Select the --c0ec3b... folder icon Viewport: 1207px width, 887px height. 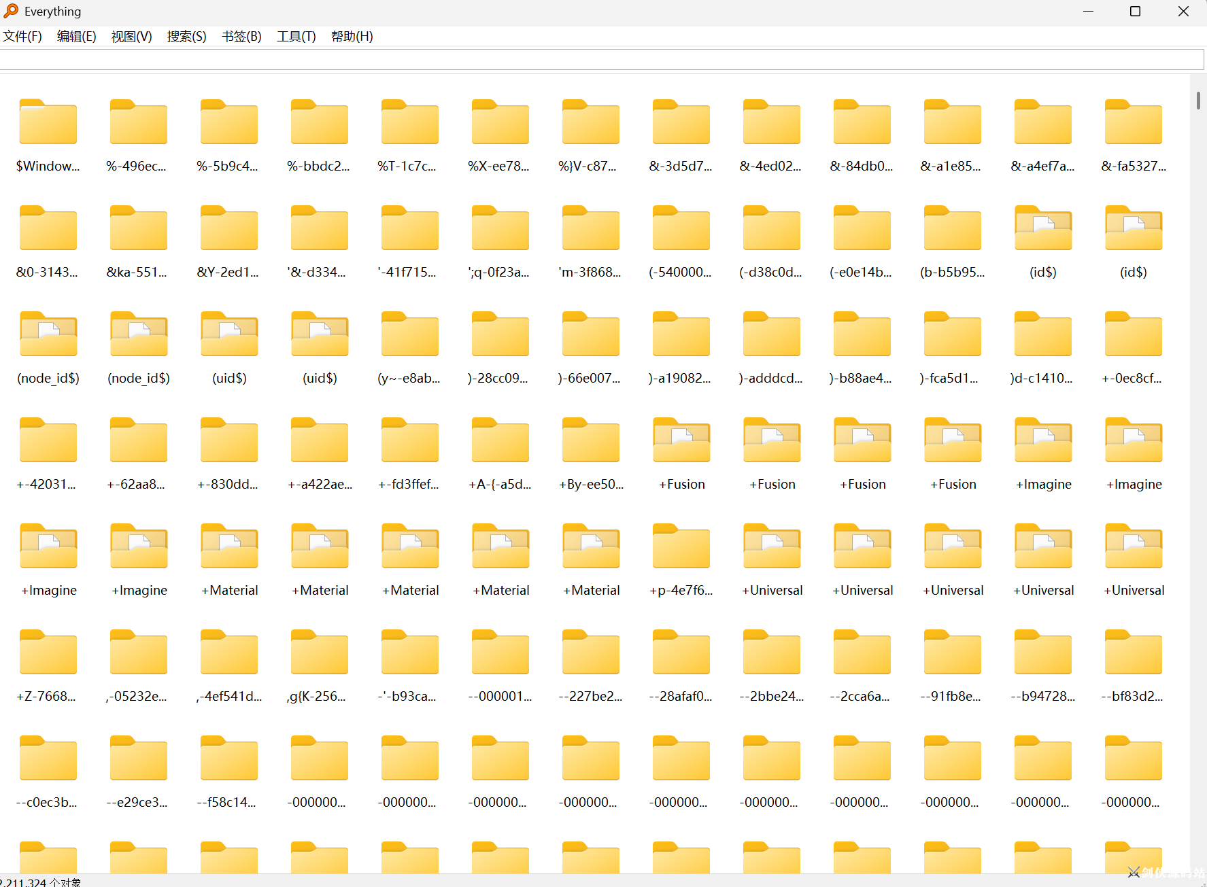click(48, 759)
